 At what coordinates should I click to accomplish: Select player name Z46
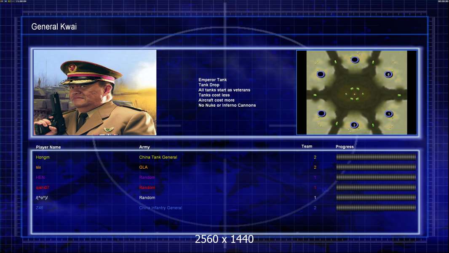click(39, 208)
